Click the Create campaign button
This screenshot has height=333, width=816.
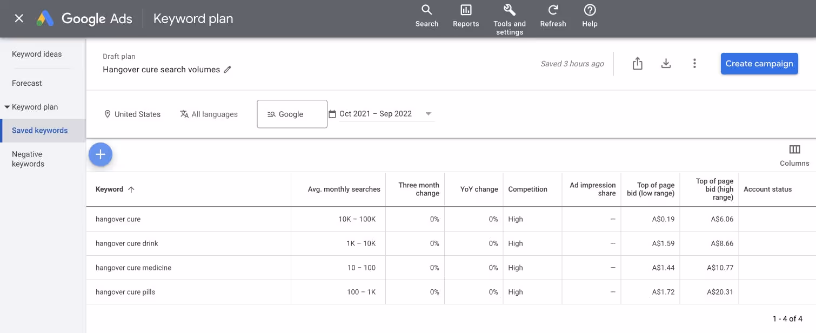[759, 63]
